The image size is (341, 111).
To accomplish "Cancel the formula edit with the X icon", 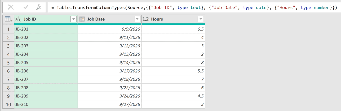I will coord(11,7).
